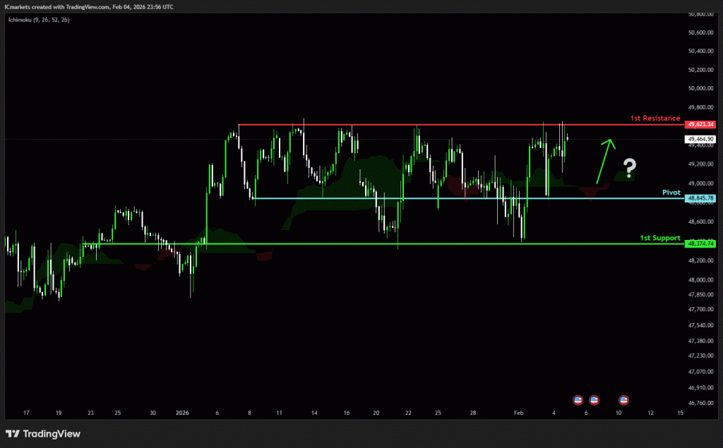Select the blue Pivot text label
723x448 pixels.
(671, 192)
